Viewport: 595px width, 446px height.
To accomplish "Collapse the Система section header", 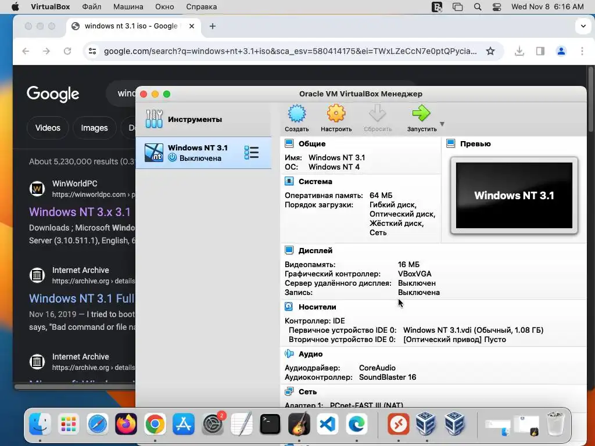I will click(x=315, y=182).
